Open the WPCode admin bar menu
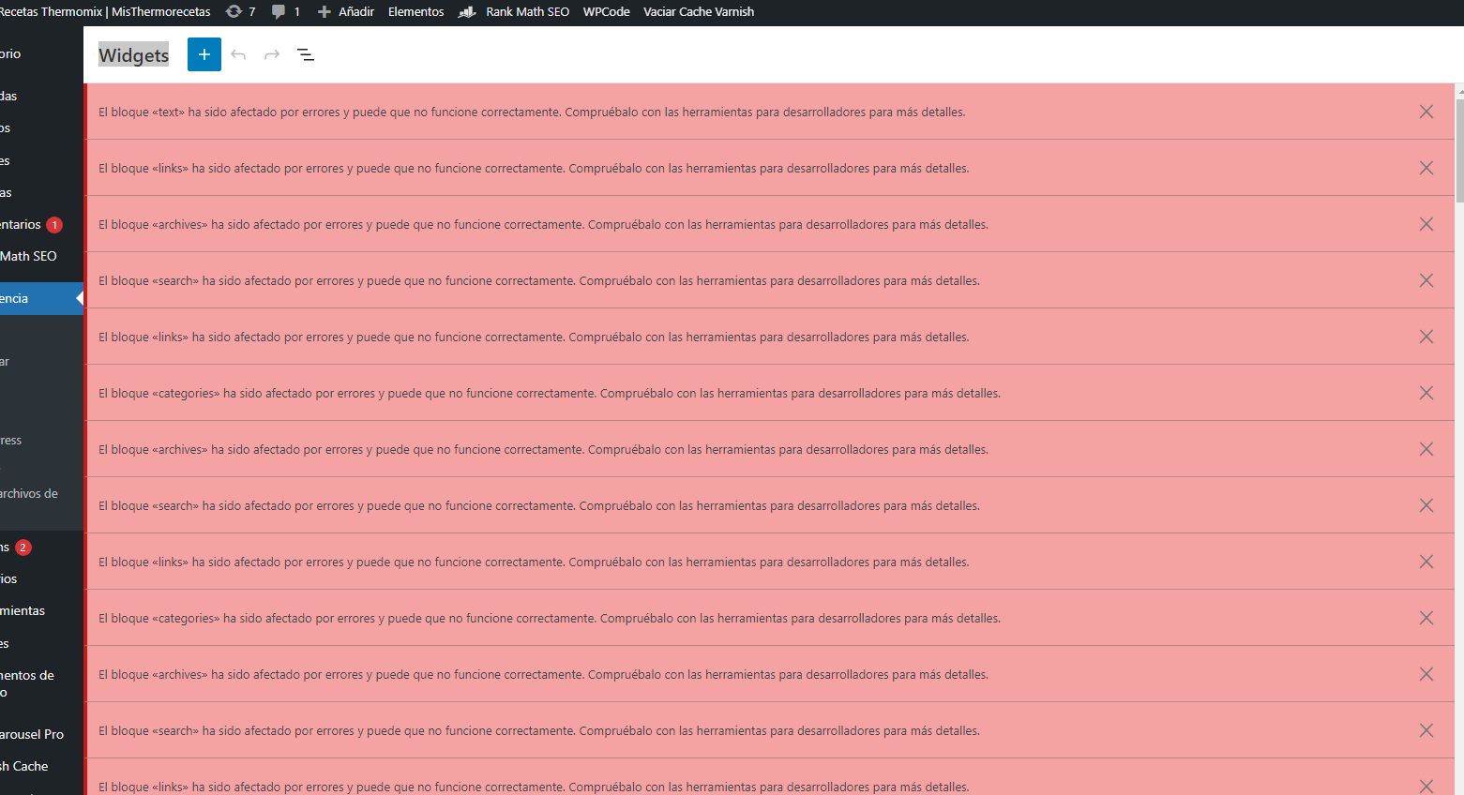Viewport: 1464px width, 795px height. pyautogui.click(x=607, y=11)
